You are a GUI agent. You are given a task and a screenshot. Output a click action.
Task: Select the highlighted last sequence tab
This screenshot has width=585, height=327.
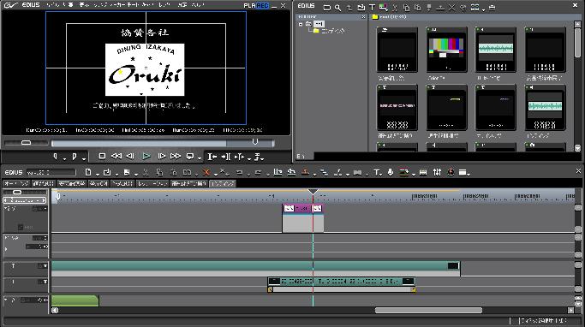[x=223, y=183]
